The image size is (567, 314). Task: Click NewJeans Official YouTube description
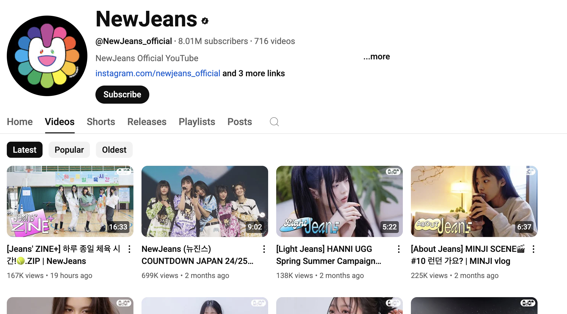click(x=147, y=58)
